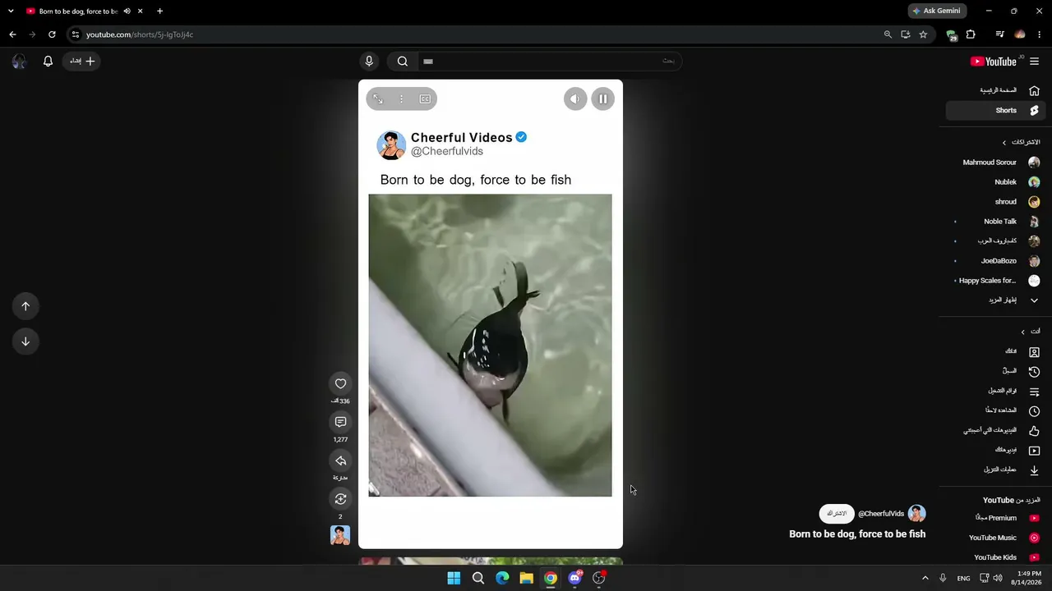
Task: Open Your videos in sidebar
Action: pos(995,450)
